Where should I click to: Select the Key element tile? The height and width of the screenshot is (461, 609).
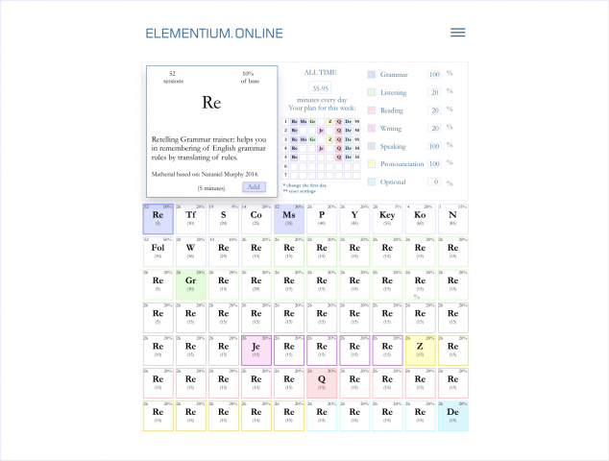tap(387, 219)
